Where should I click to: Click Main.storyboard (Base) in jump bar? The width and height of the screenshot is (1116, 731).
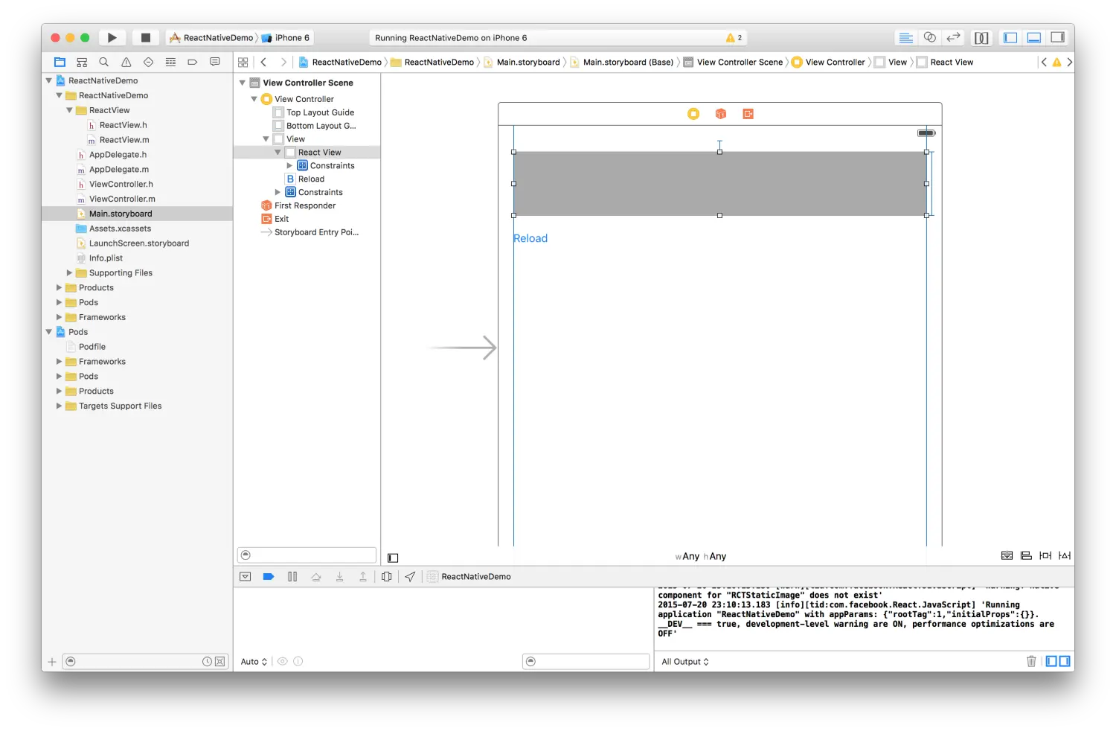click(621, 63)
